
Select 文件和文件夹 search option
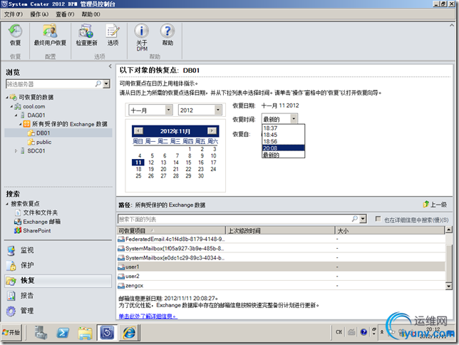point(36,212)
